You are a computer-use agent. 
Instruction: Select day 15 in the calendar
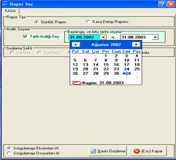[x=106, y=65]
